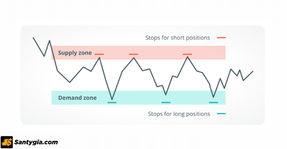Select the Stops for long positions legend text

[179, 114]
